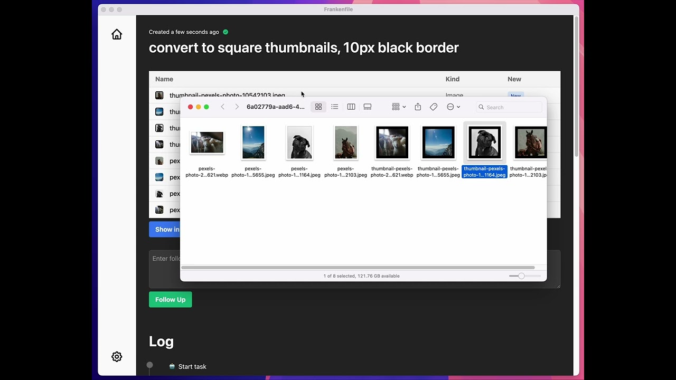676x380 pixels.
Task: Click the Finder search field
Action: pos(509,107)
